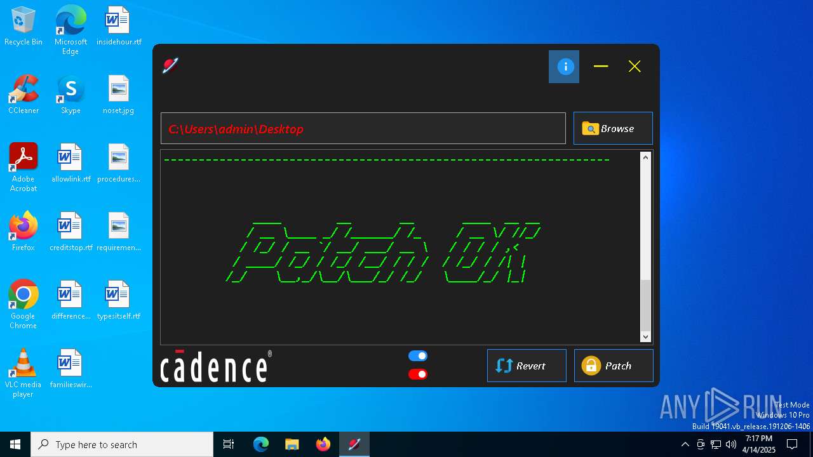Image resolution: width=813 pixels, height=457 pixels.
Task: Open Edge from the taskbar
Action: coord(261,444)
